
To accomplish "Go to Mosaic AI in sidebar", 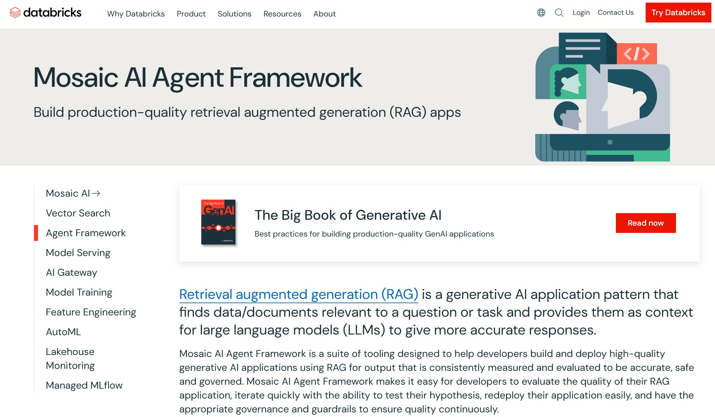I will click(68, 193).
